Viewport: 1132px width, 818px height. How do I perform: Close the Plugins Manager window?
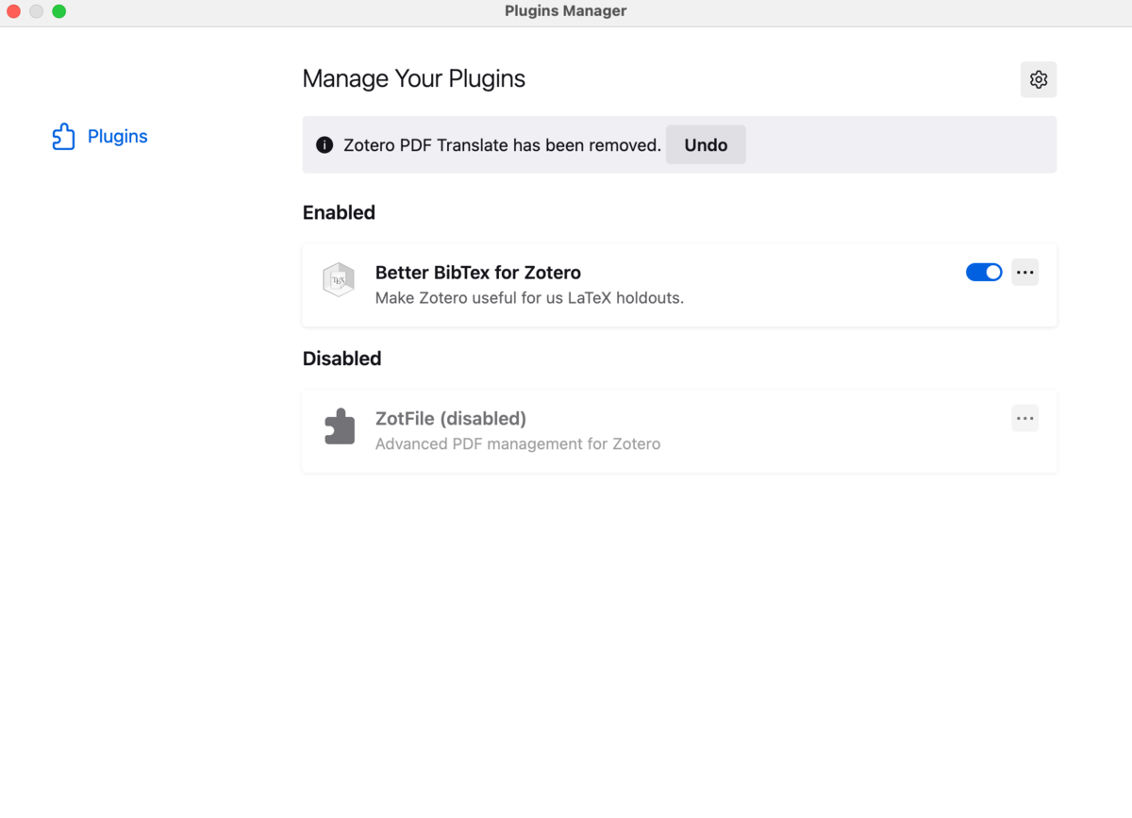tap(14, 12)
